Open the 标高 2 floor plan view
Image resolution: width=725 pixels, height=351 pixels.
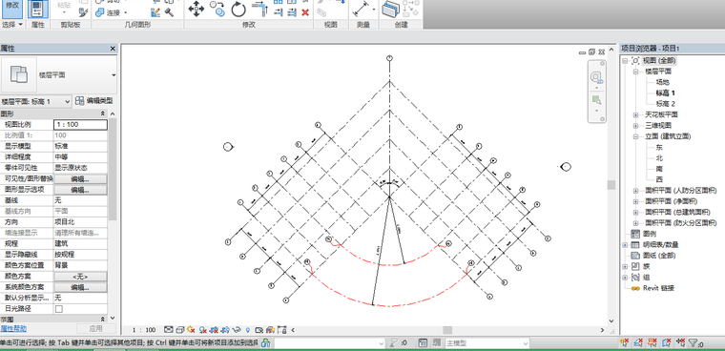(666, 104)
